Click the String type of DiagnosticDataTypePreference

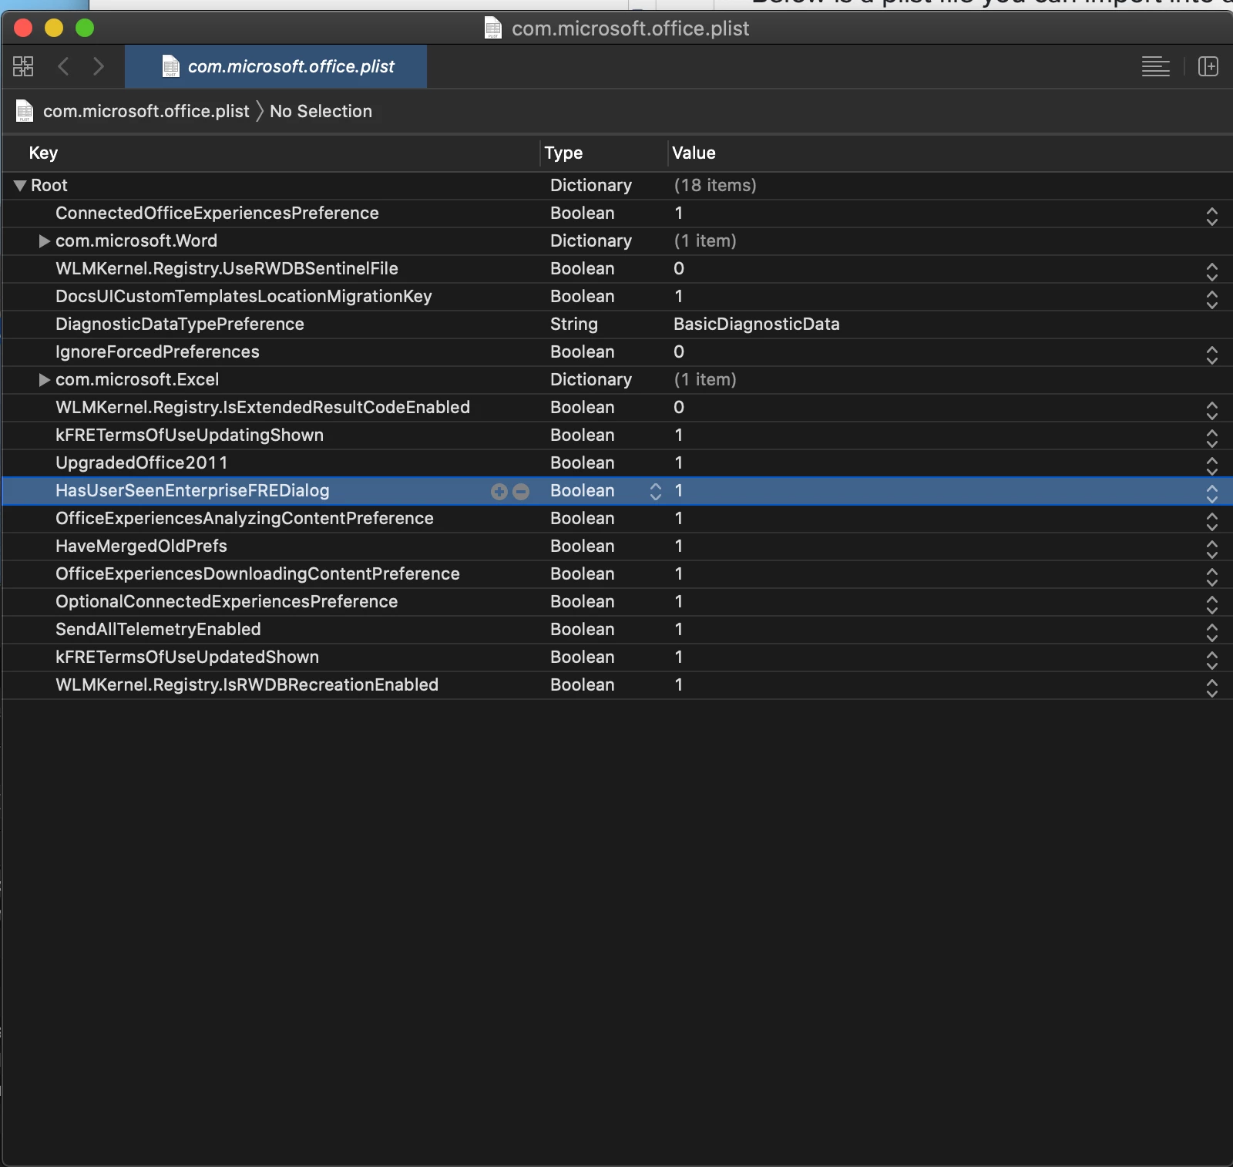(x=574, y=325)
